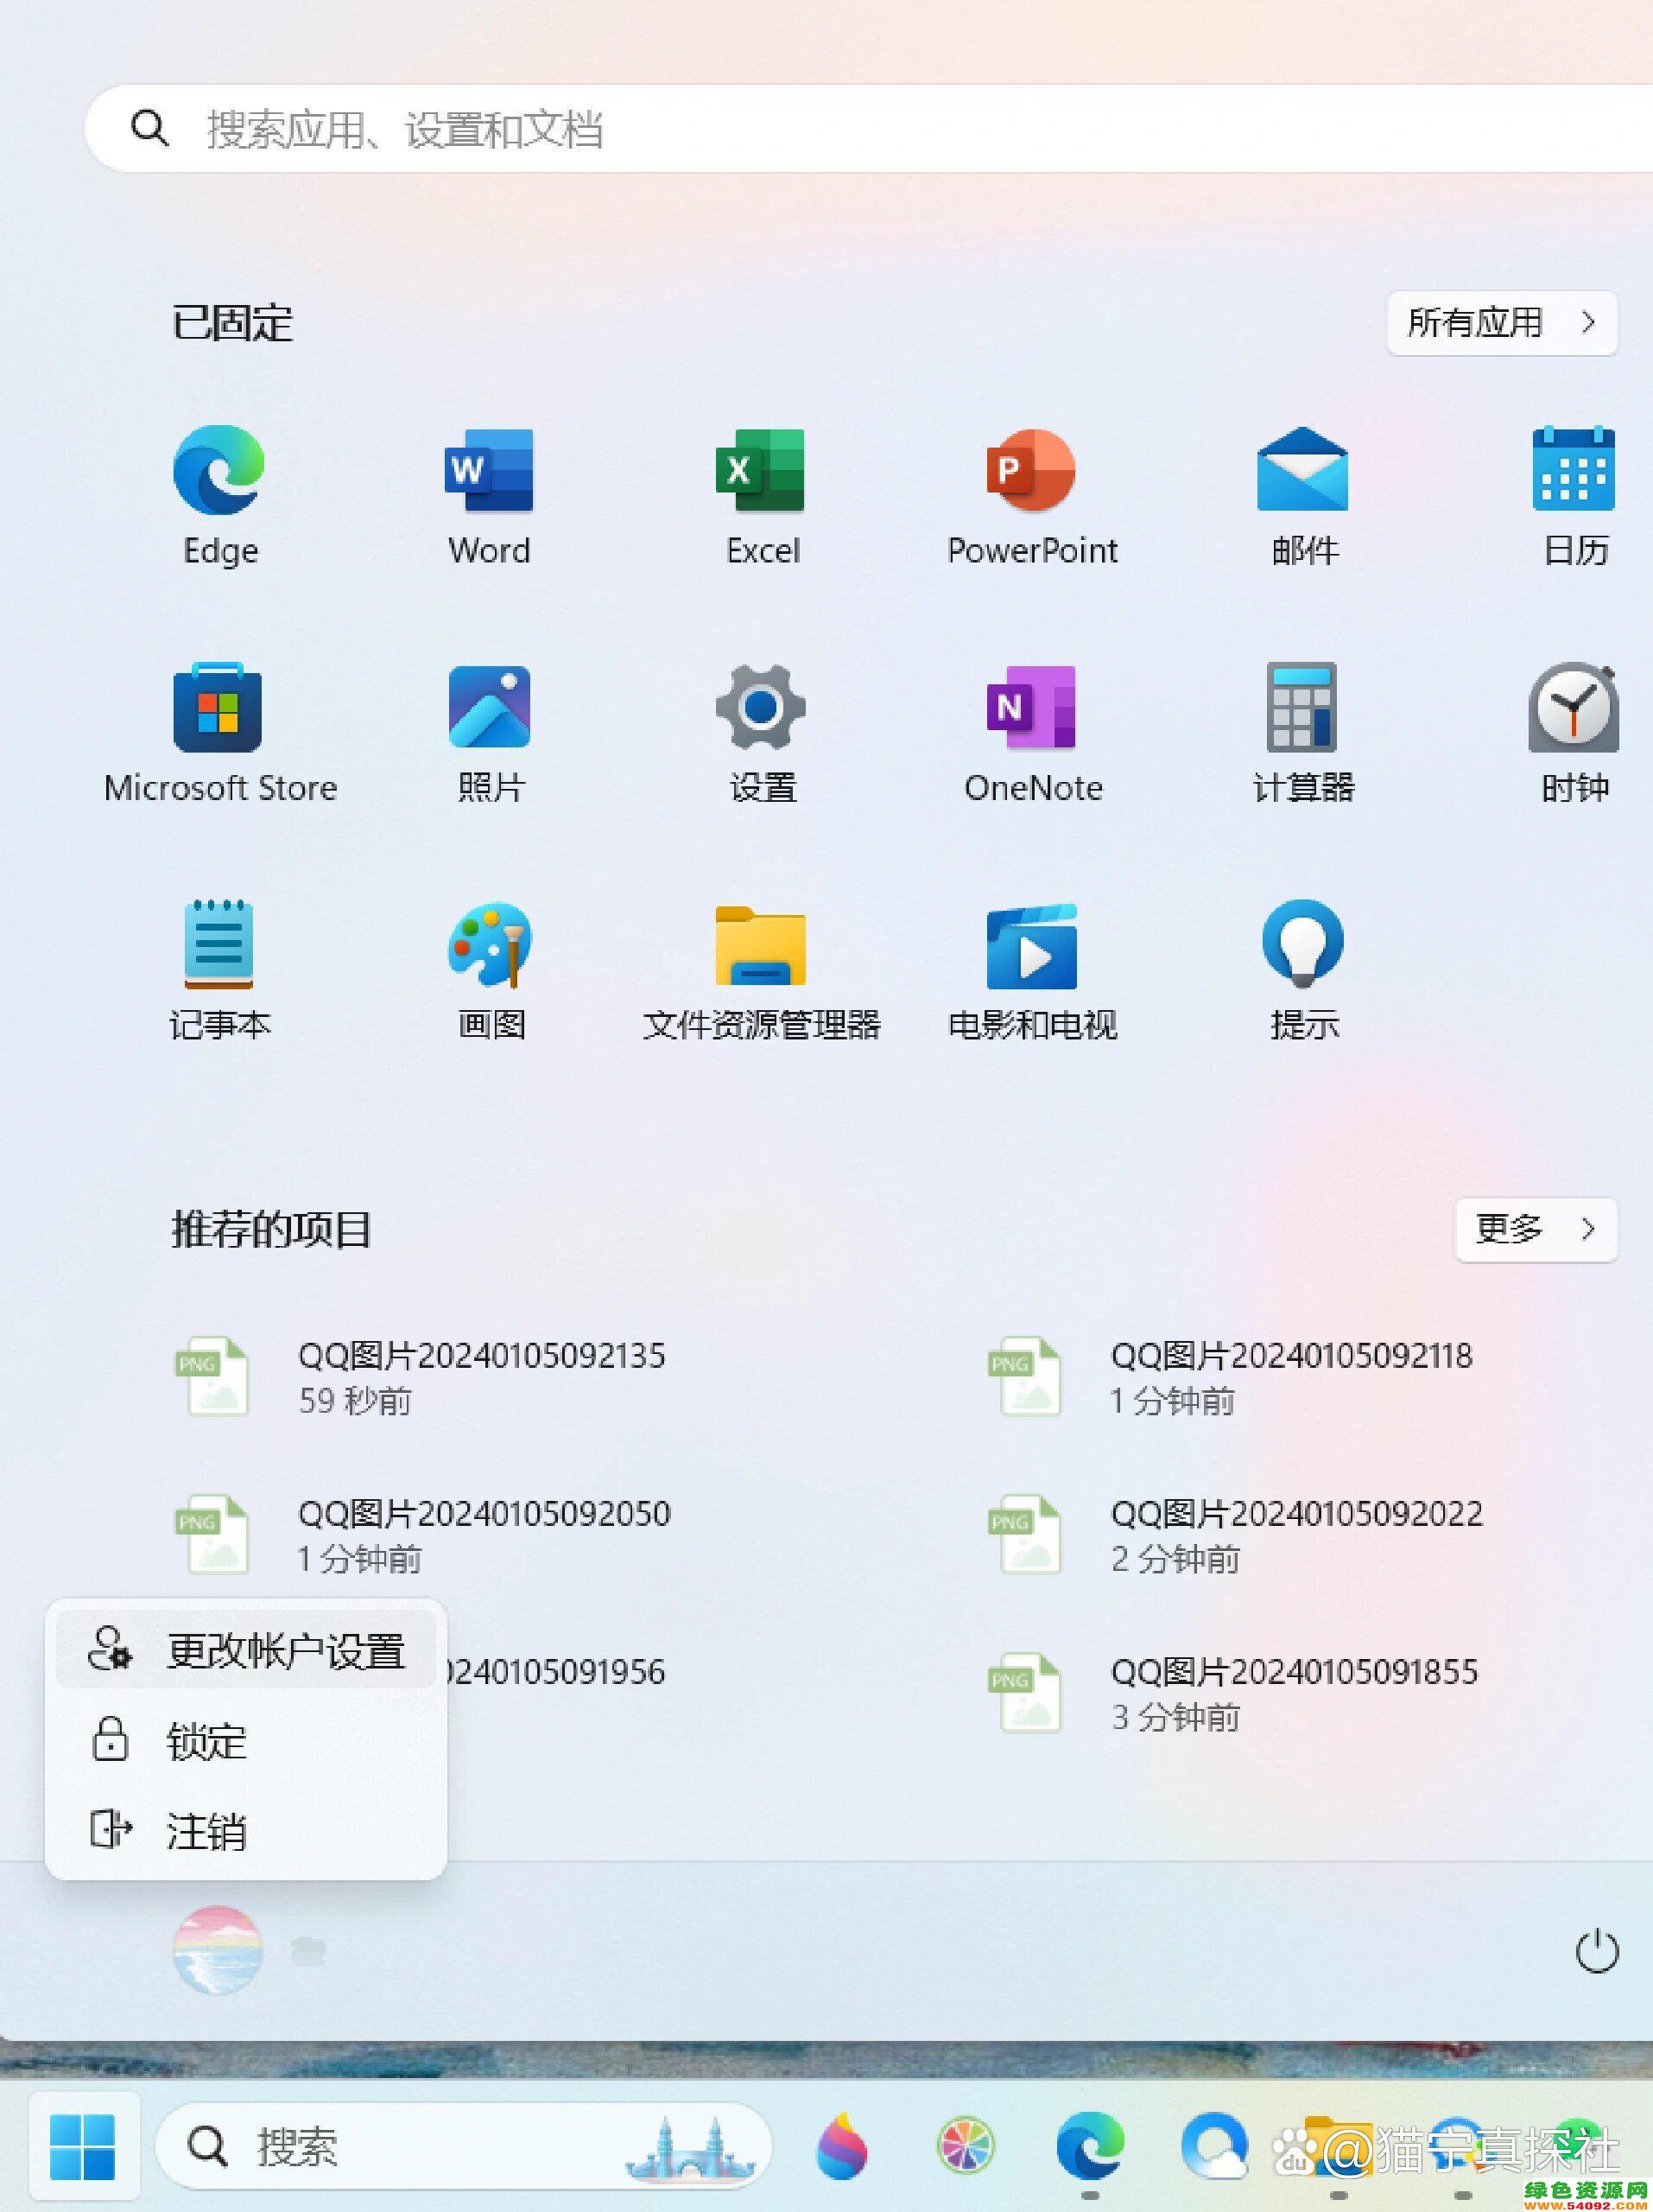This screenshot has width=1653, height=2212.
Task: Open the Edge browser pinned app
Action: [220, 496]
